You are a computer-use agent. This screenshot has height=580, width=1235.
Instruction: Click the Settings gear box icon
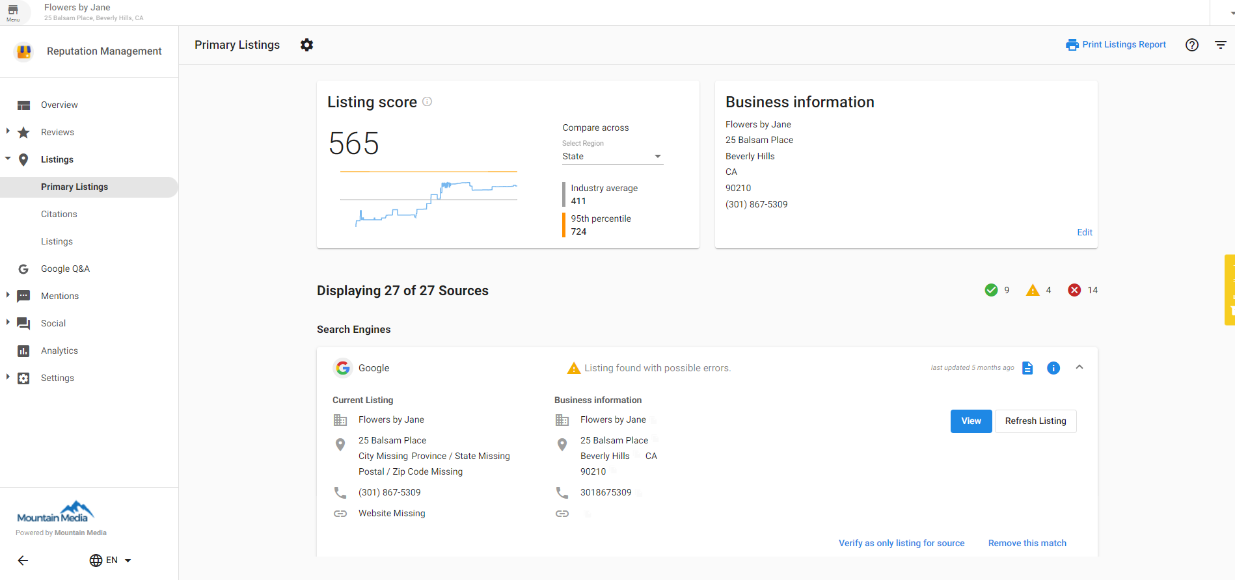click(23, 378)
